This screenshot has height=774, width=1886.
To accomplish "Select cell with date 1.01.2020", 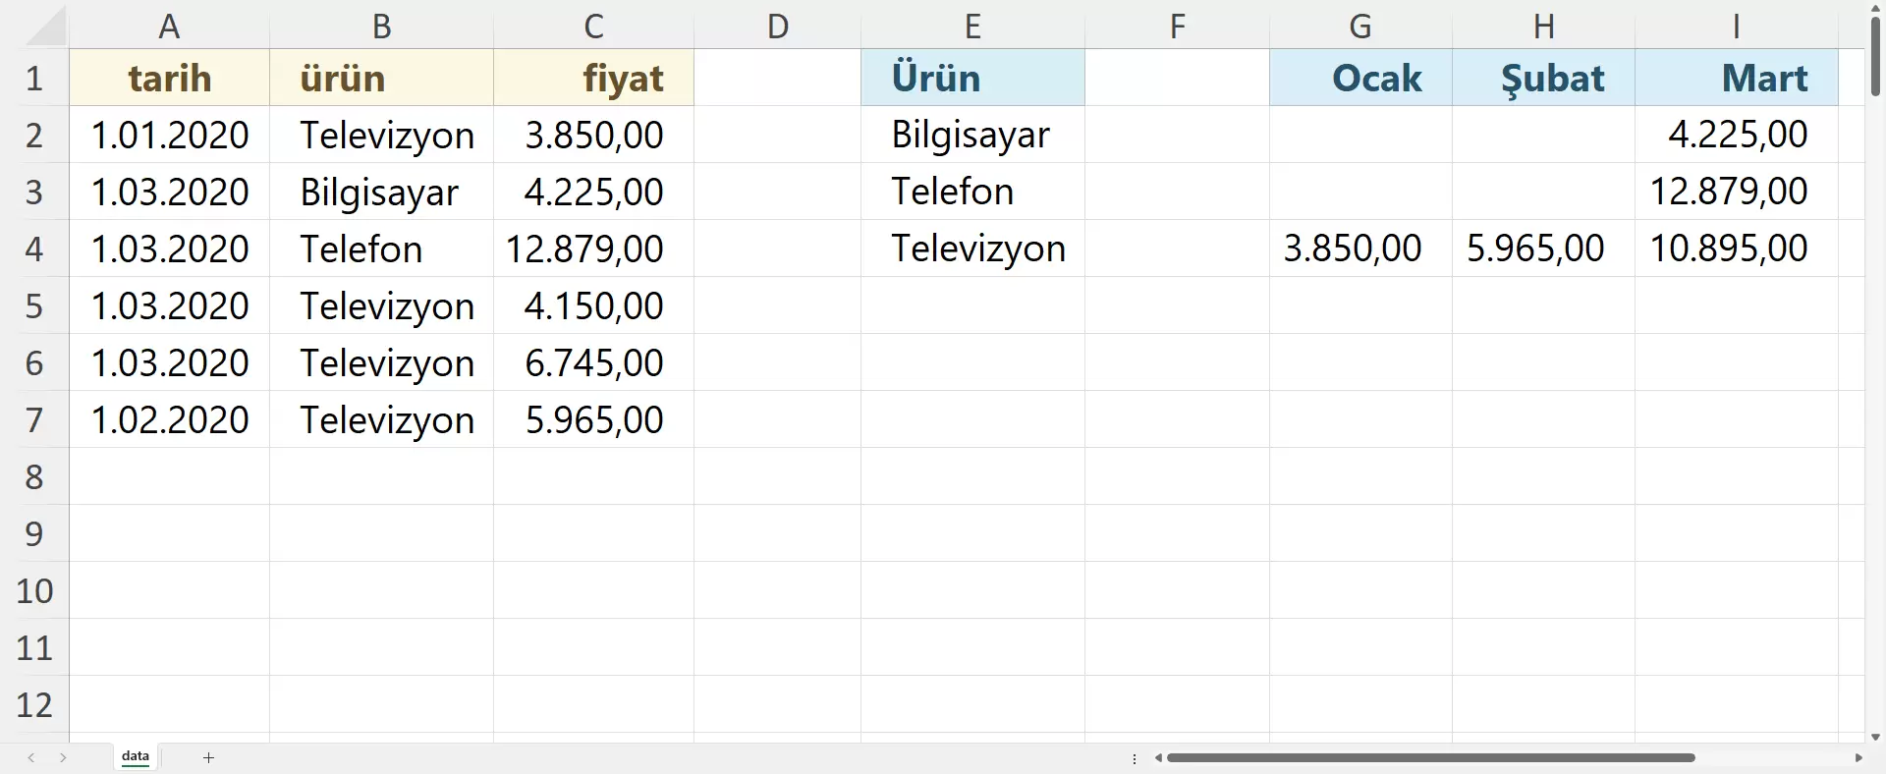I will tap(169, 135).
